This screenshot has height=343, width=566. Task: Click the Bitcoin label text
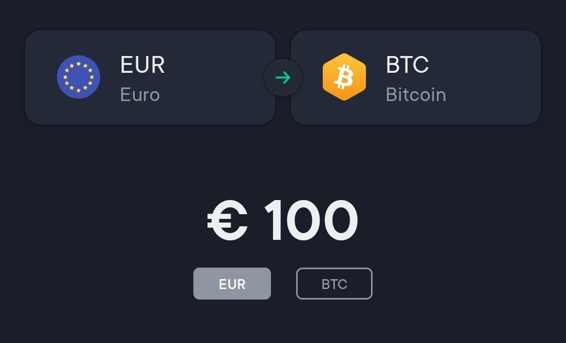pyautogui.click(x=416, y=95)
